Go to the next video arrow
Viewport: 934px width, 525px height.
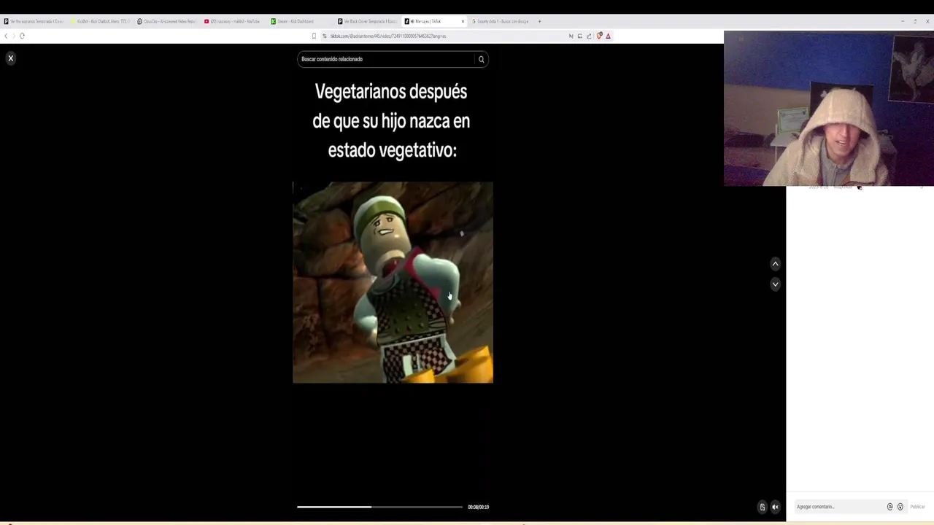tap(775, 284)
